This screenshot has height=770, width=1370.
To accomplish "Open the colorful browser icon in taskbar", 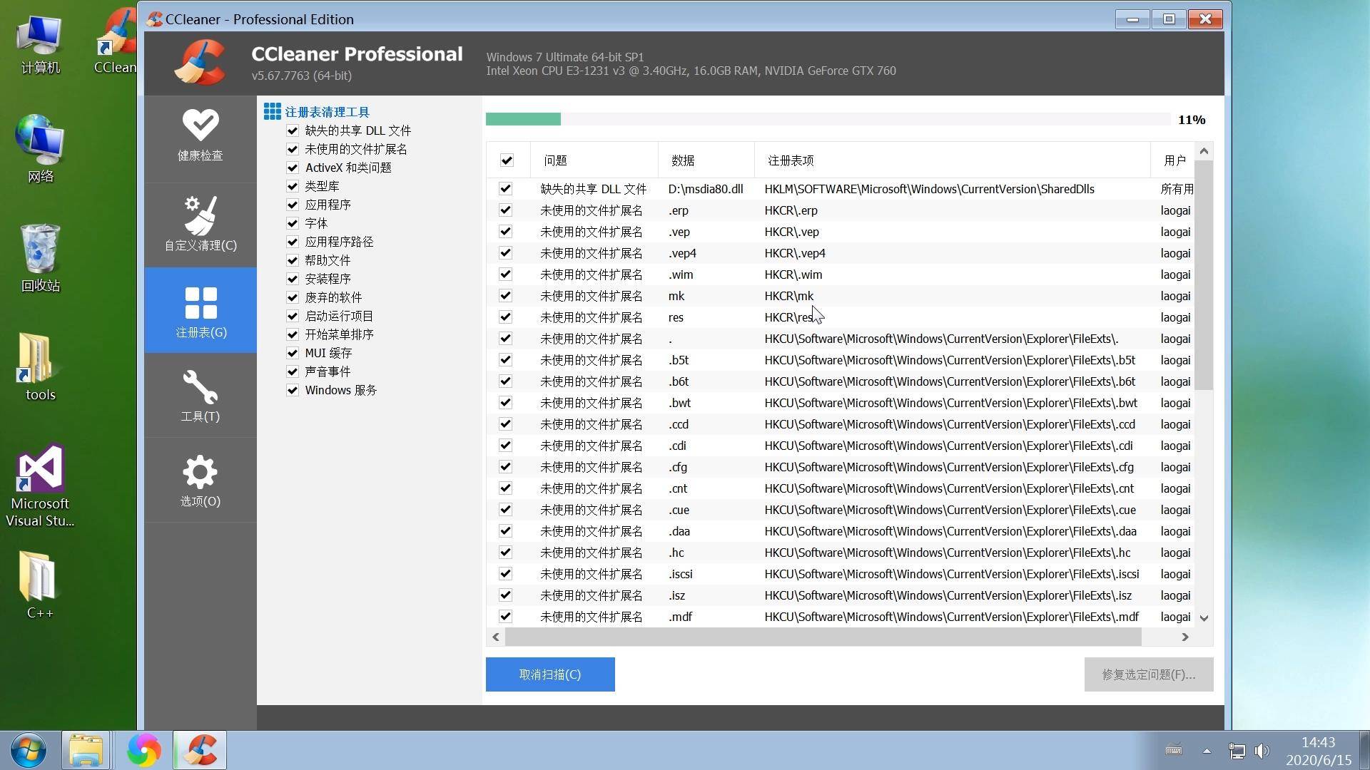I will tap(143, 750).
